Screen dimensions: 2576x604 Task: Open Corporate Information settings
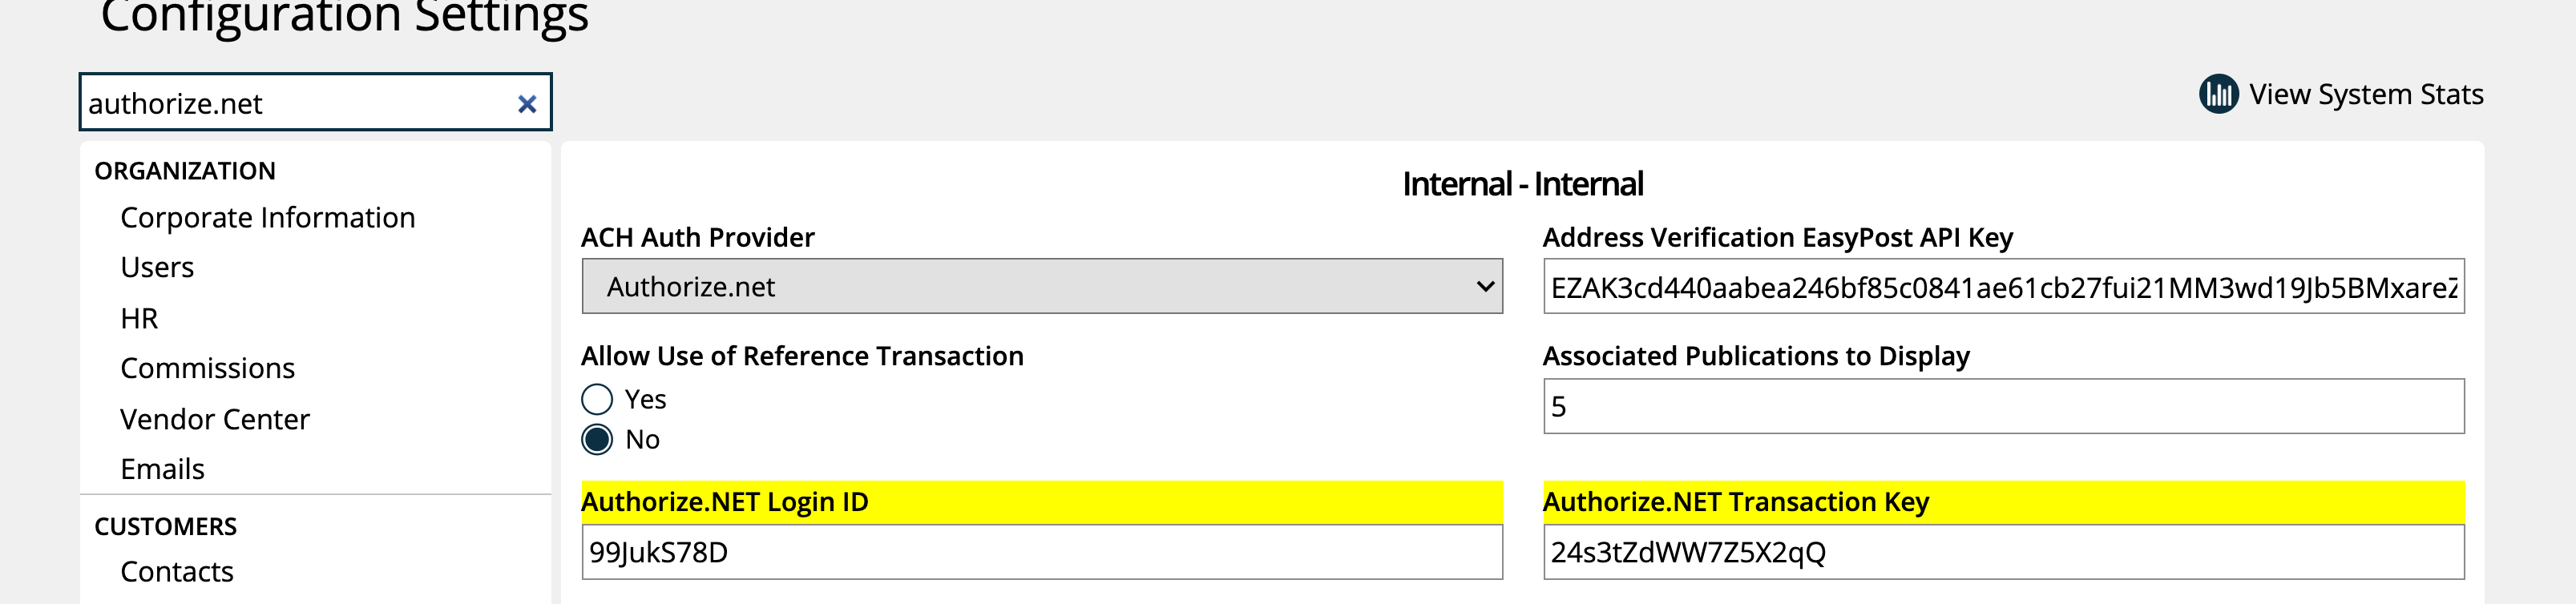point(267,217)
